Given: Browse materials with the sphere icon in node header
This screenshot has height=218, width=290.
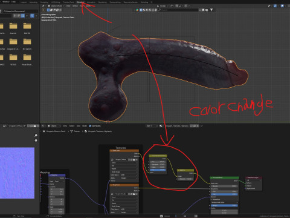Looking at the screenshot, I should [x=161, y=126].
